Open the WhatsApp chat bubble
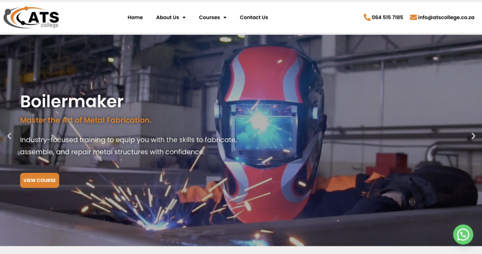This screenshot has height=254, width=482. tap(463, 235)
